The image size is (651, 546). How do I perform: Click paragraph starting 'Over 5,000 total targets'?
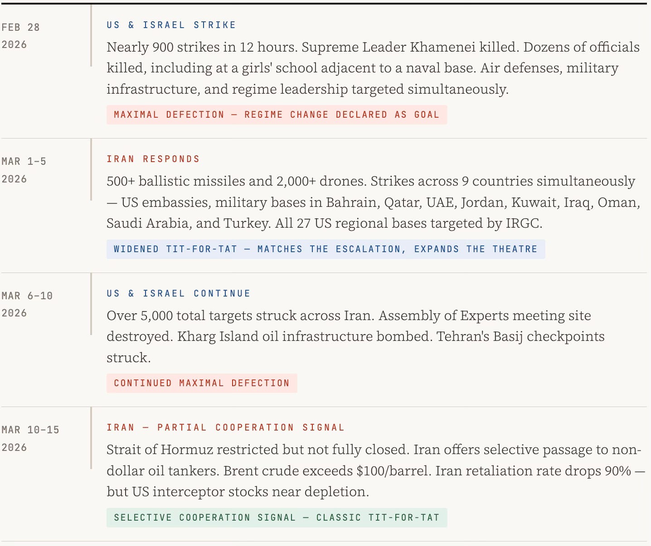[355, 336]
